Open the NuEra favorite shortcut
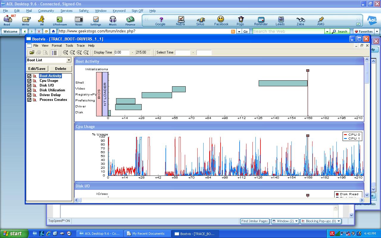 tap(180, 21)
